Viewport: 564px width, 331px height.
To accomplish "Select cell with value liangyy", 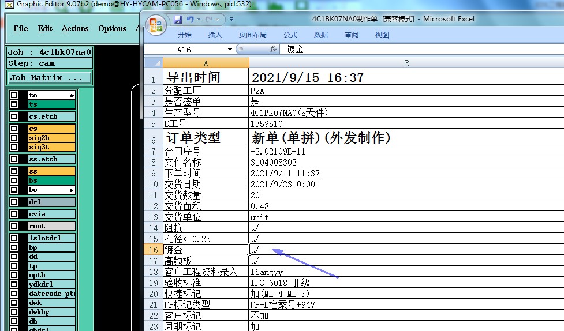I will point(406,272).
